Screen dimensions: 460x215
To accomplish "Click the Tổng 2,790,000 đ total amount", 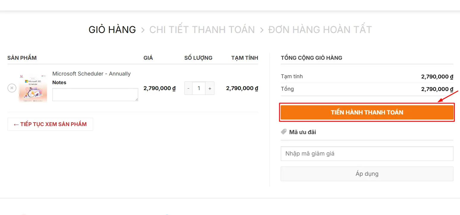I will 437,89.
